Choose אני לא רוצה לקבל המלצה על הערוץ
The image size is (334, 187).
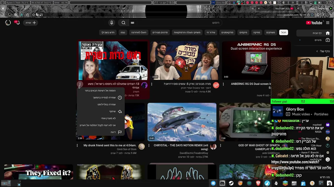tap(100, 125)
